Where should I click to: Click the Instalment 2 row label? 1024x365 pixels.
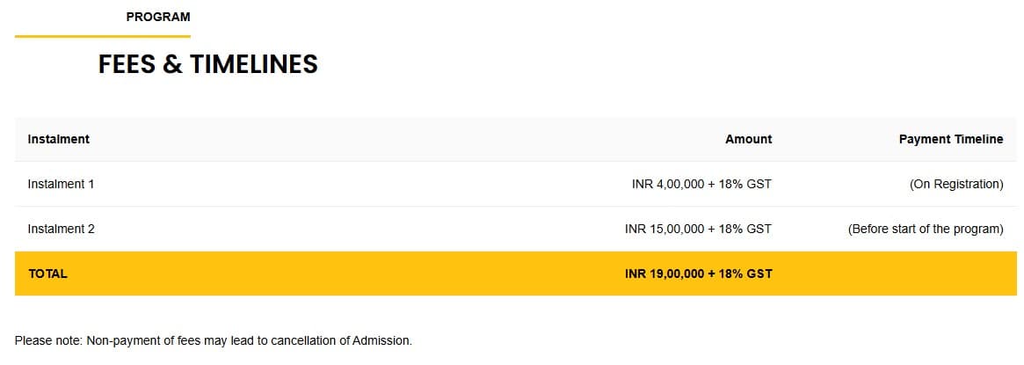click(62, 229)
